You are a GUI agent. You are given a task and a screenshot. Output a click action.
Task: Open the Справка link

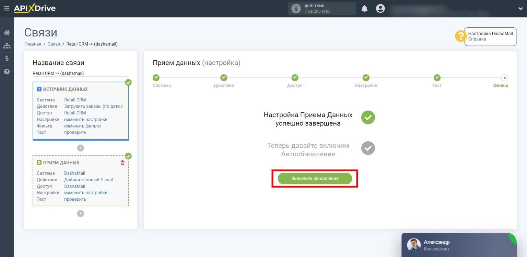coord(477,39)
